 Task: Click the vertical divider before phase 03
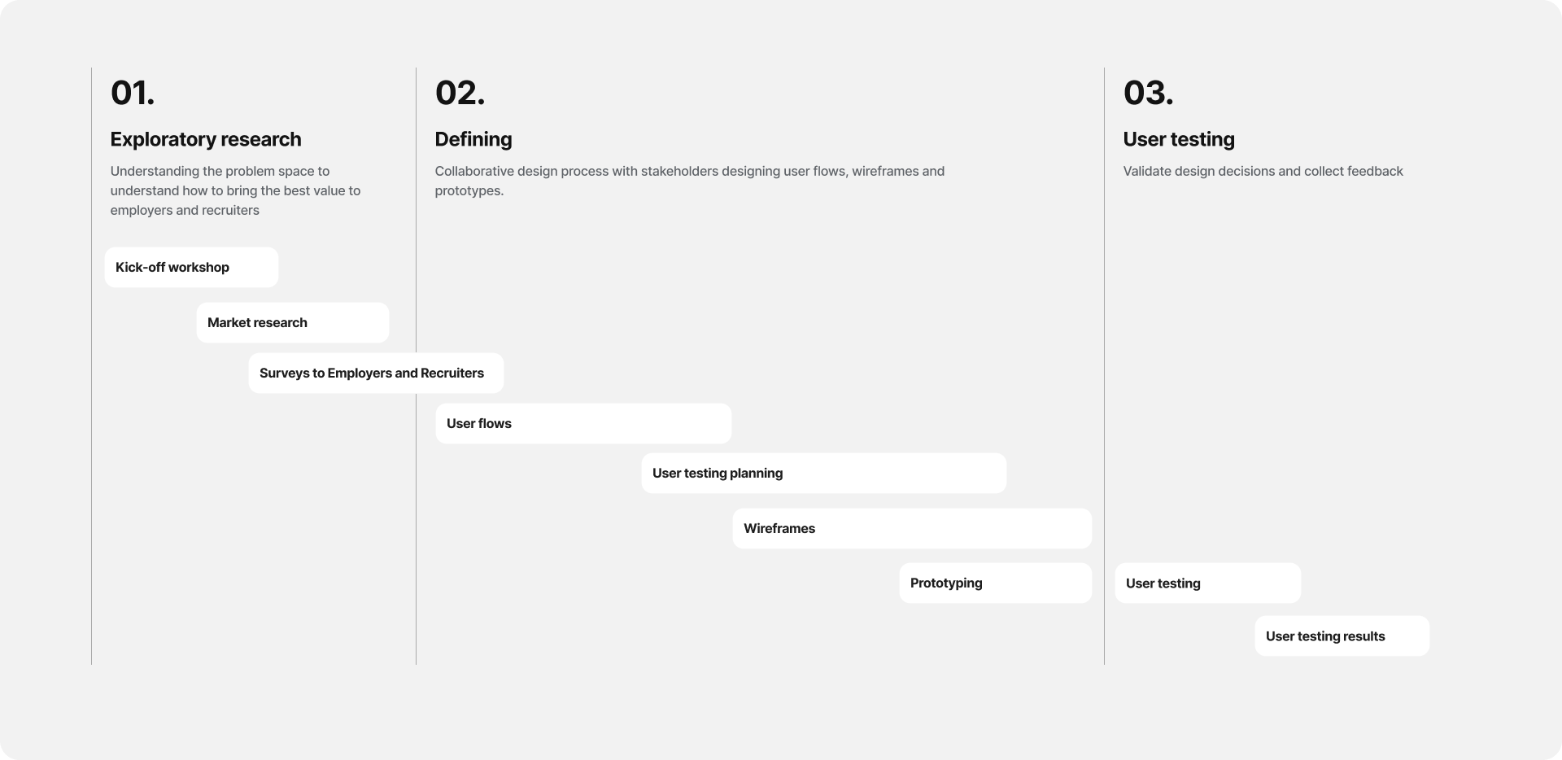click(x=1104, y=366)
